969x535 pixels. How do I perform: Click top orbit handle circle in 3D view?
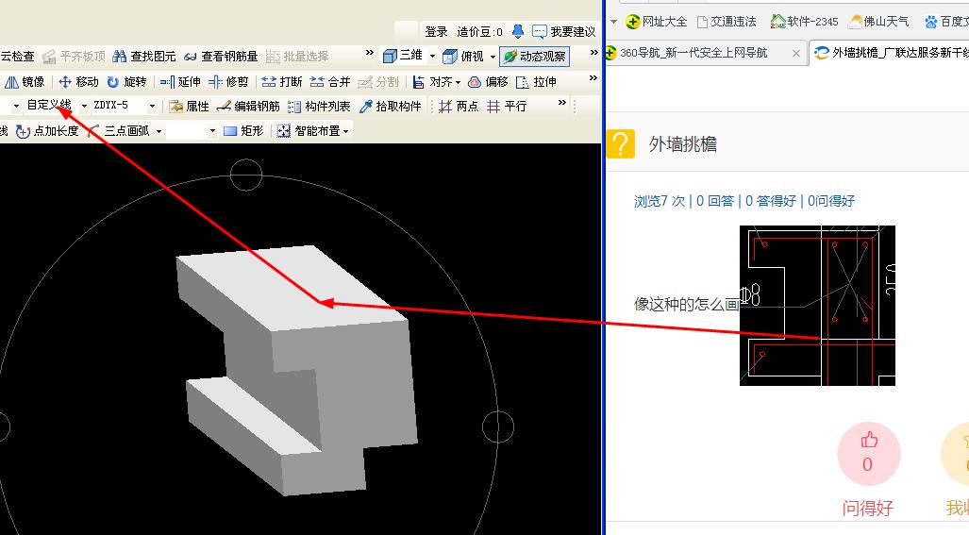click(x=246, y=175)
